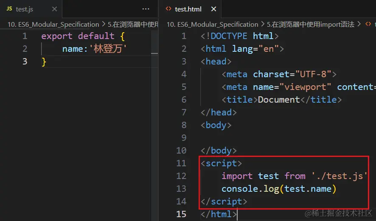Click 'export' keyword in test.js
The width and height of the screenshot is (376, 221).
pyautogui.click(x=57, y=36)
